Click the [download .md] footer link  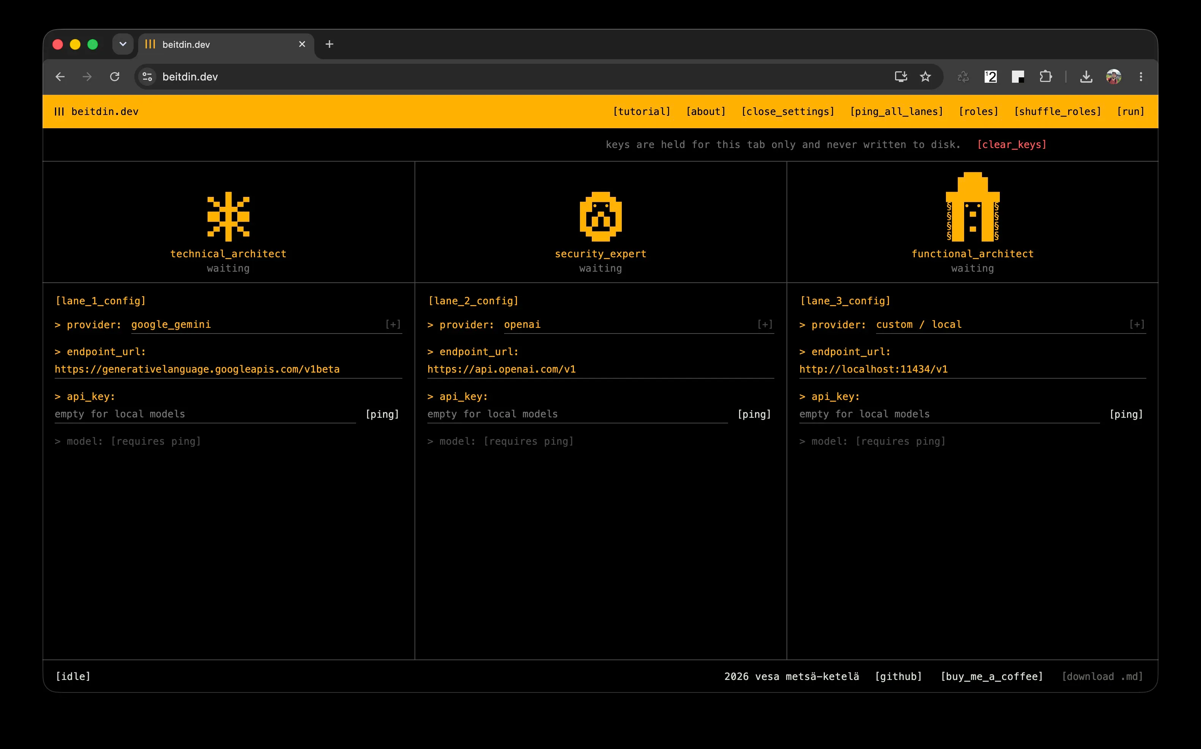pyautogui.click(x=1102, y=676)
